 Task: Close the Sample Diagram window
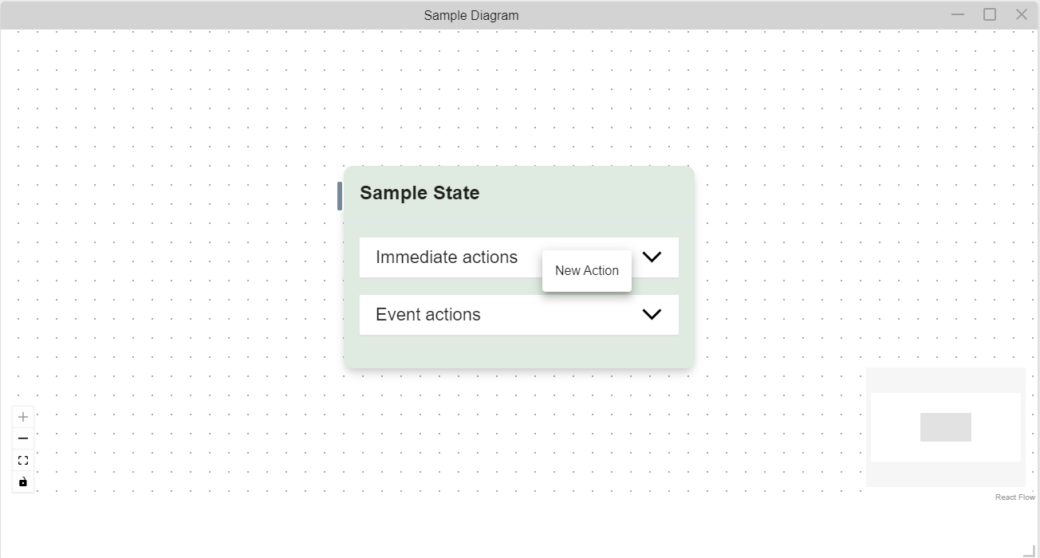(x=1022, y=14)
